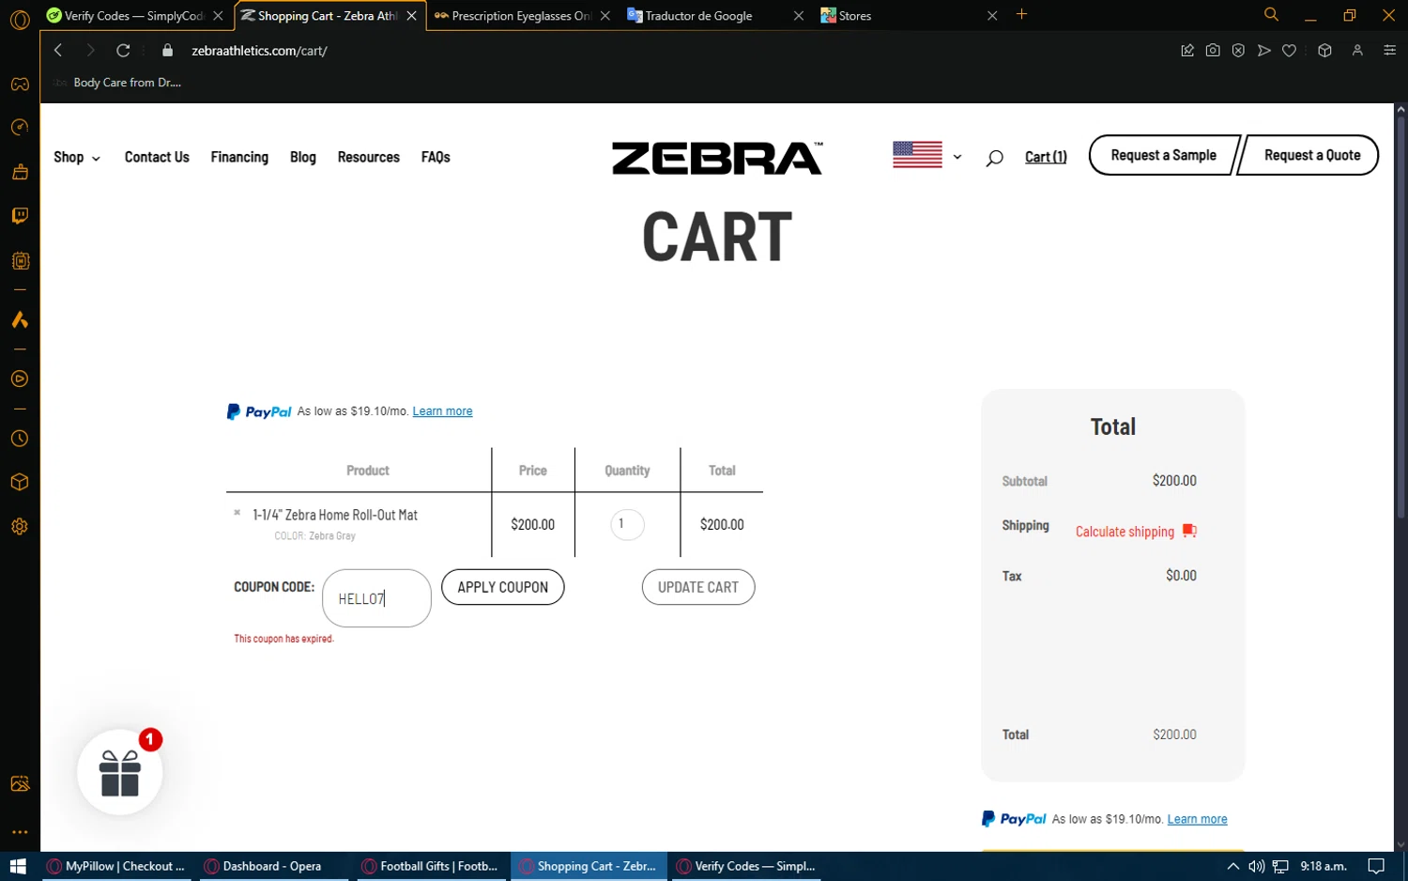Open the gift rewards widget

pyautogui.click(x=120, y=772)
